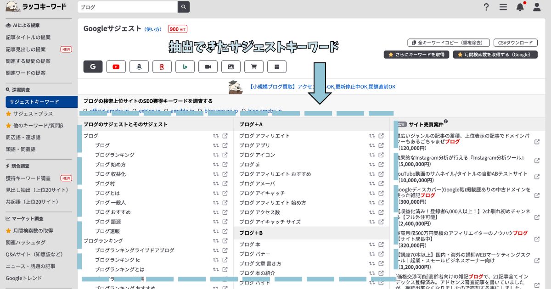Click keyword ブログ アフィリエイト おすすめ
Viewport: 551px width, 289px height.
pos(275,174)
